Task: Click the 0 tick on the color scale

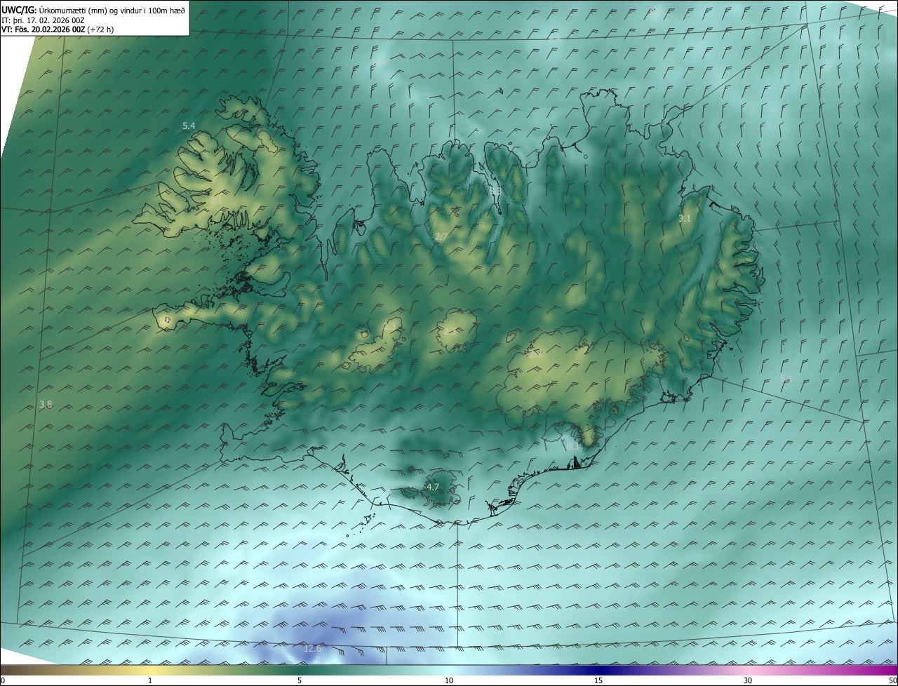Action: pyautogui.click(x=3, y=680)
